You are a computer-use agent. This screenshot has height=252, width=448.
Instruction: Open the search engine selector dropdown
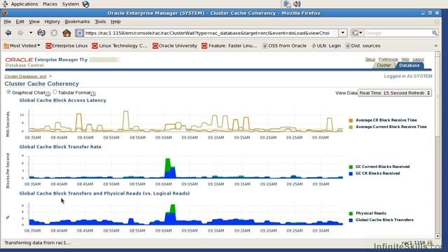tap(357, 33)
